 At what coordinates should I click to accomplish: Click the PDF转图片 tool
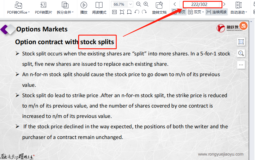(43, 8)
